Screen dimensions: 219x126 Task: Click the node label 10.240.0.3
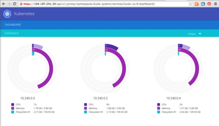(28, 98)
